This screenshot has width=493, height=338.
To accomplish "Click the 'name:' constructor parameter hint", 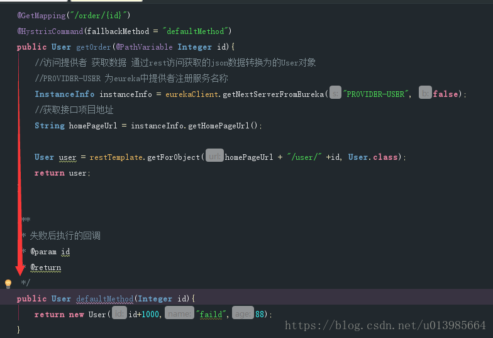I will 179,313.
